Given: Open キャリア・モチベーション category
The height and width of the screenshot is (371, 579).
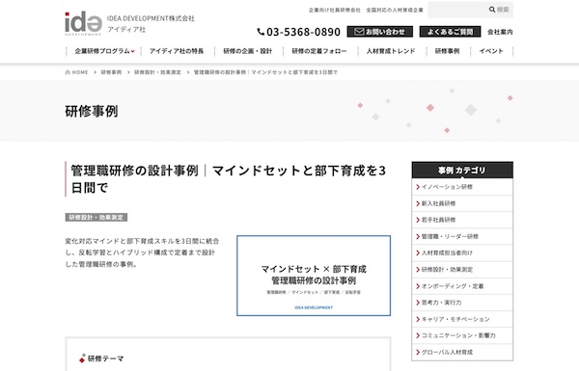Looking at the screenshot, I should (462, 319).
